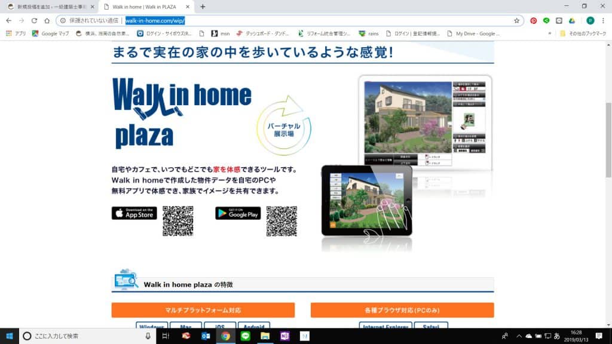Open LINE from the taskbar
This screenshot has height=344, width=612.
[x=244, y=337]
